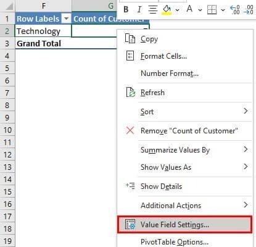Open the fill color dropdown arrow
Viewport: 256px width, 247px height.
178,10
